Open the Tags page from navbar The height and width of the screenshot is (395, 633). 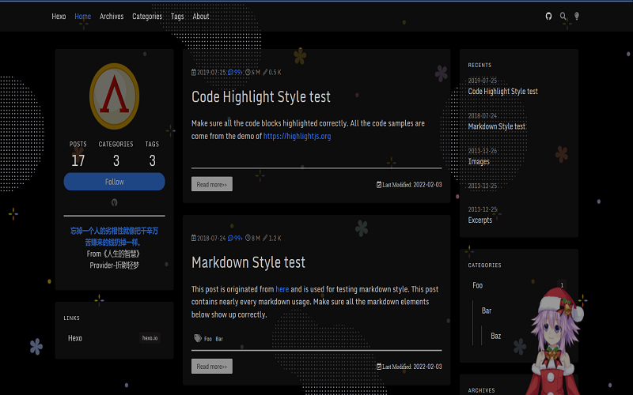(x=177, y=17)
